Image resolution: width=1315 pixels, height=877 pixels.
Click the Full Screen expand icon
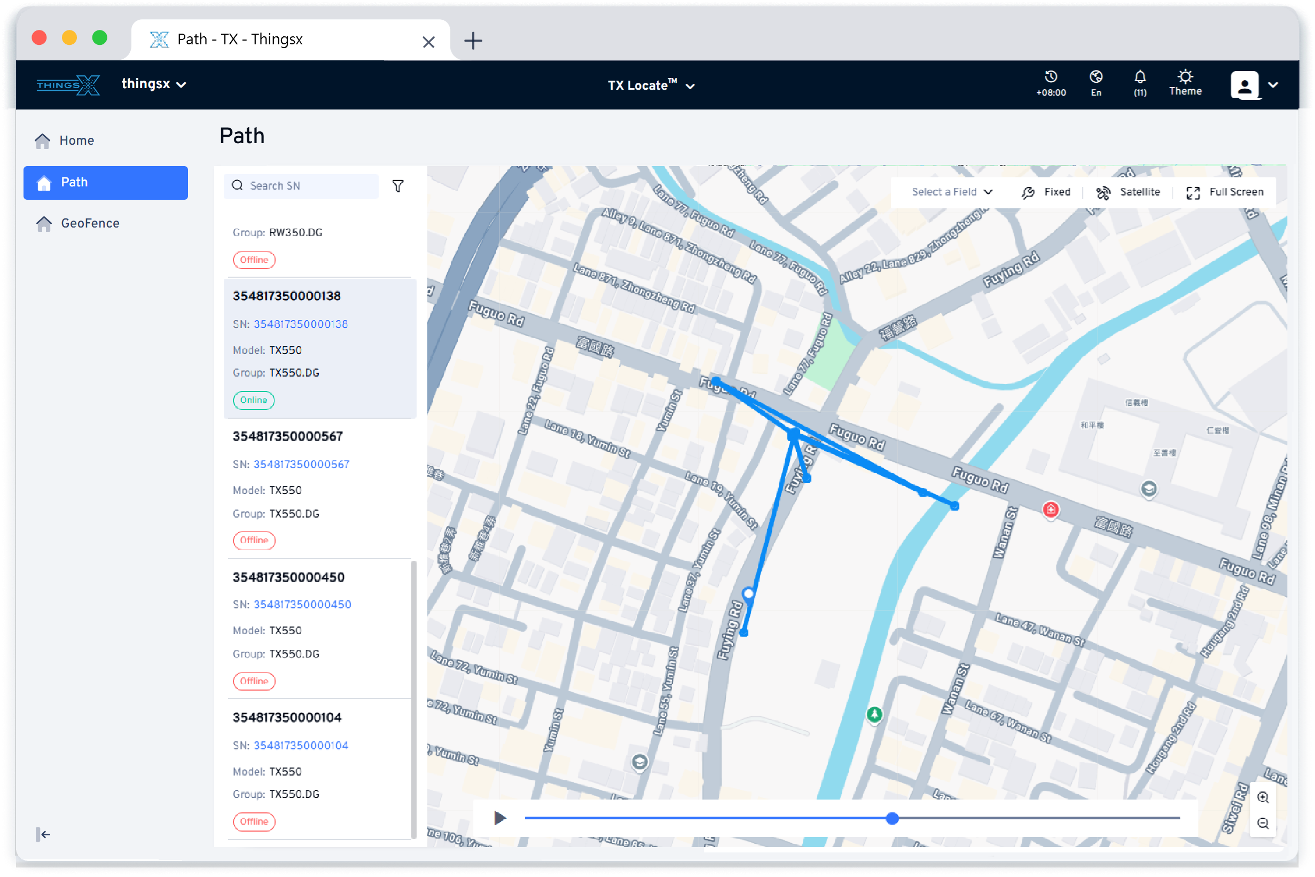(1193, 193)
